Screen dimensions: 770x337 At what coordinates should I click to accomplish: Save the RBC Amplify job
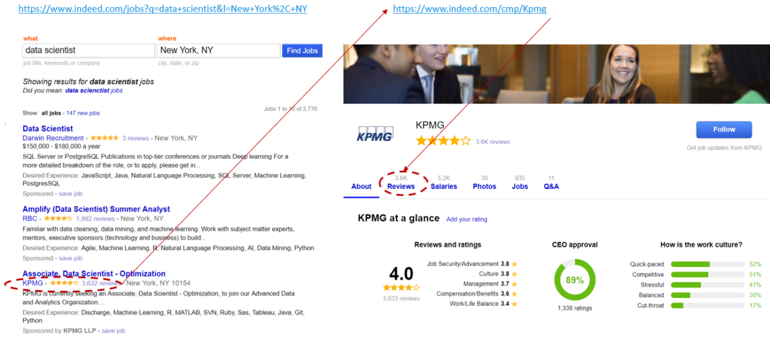(70, 258)
